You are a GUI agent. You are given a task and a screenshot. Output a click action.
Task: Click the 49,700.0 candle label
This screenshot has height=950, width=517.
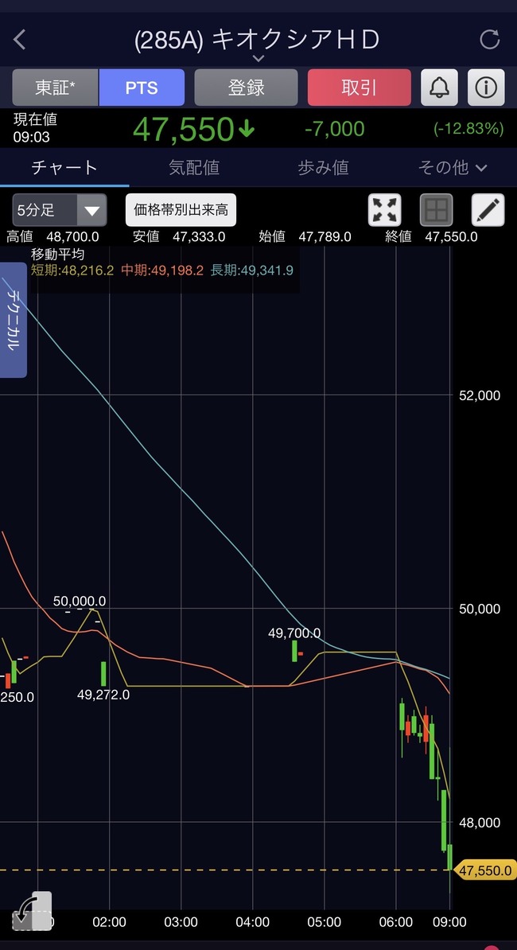tap(294, 633)
